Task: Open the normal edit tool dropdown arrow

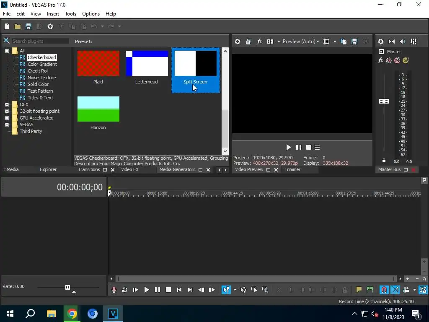Action: point(235,290)
